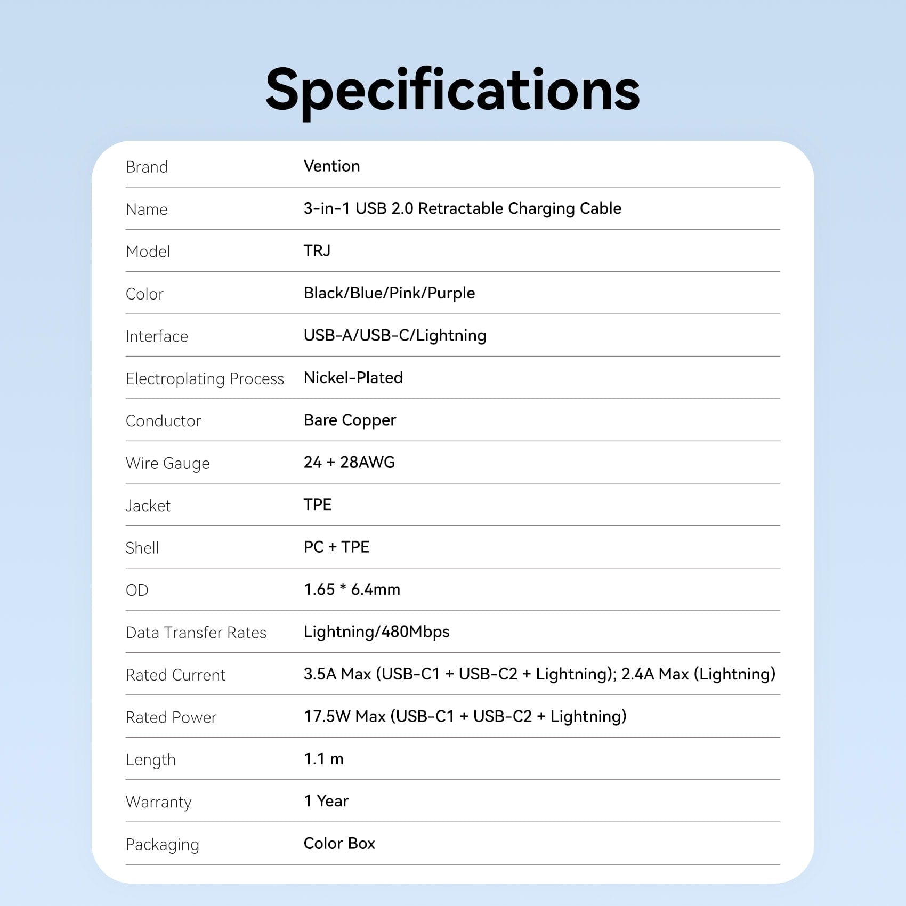
Task: Select the 1.1 m length value
Action: (323, 759)
